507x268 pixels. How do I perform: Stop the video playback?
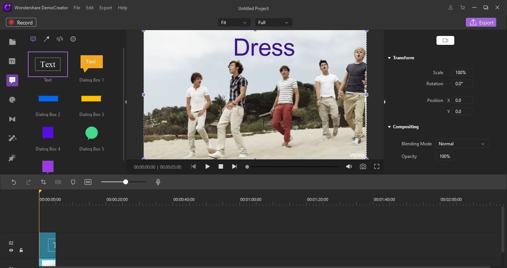coord(221,167)
